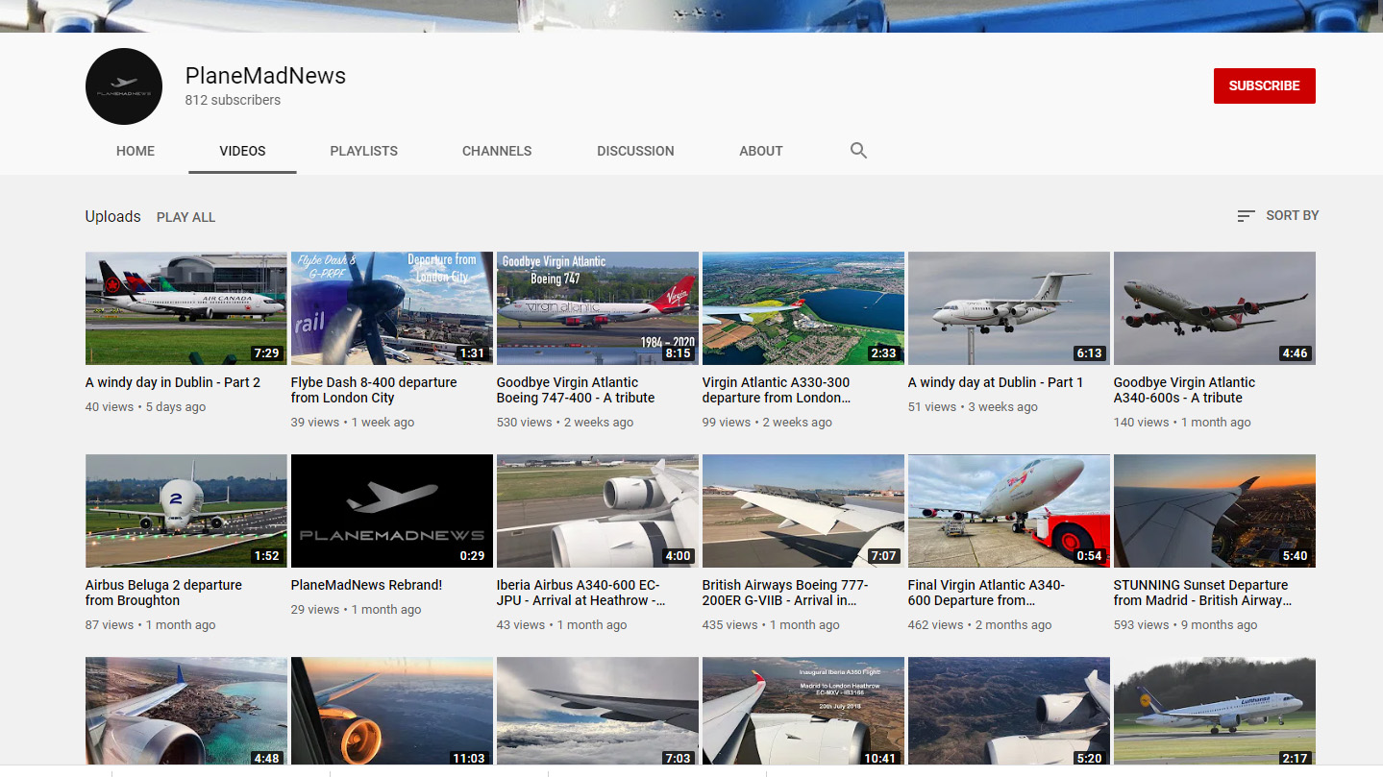Open 'Goodbye Virgin Atlantic Boeing 747-400' title link
The width and height of the screenshot is (1383, 777).
point(576,390)
